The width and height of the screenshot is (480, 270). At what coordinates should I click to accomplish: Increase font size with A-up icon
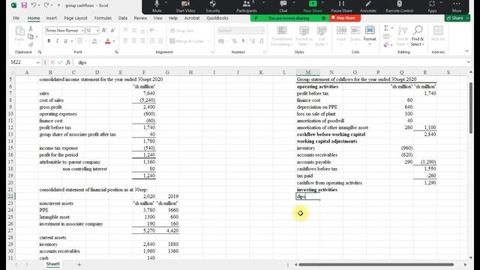click(104, 30)
